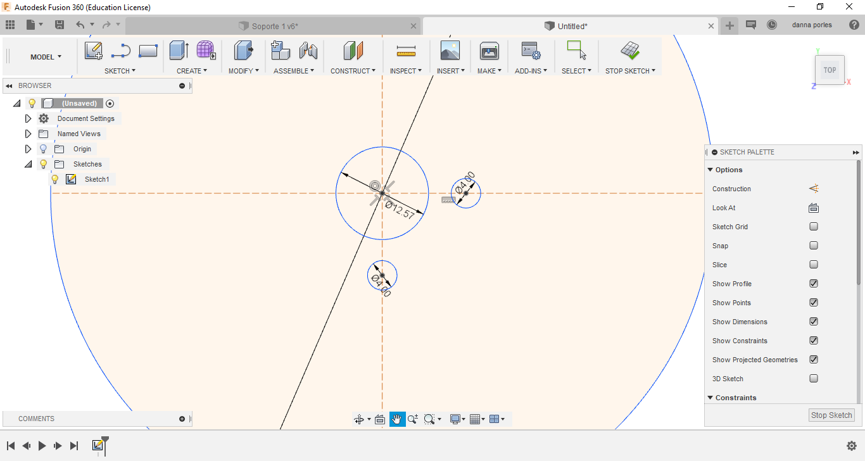This screenshot has height=461, width=865.
Task: Click the Create Form icon
Action: point(206,51)
